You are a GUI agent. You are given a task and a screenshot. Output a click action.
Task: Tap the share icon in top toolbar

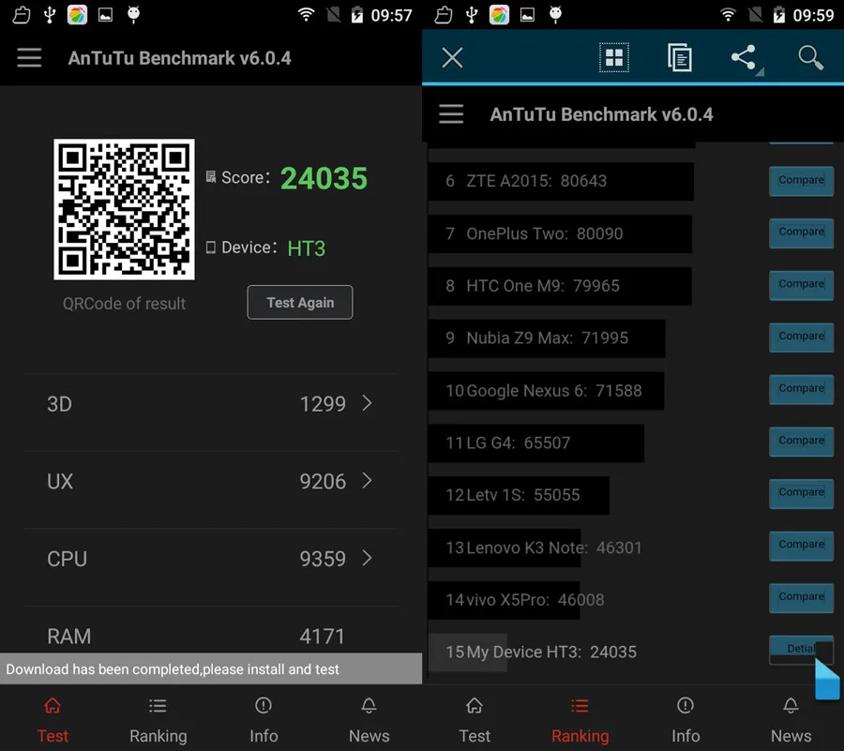point(745,57)
